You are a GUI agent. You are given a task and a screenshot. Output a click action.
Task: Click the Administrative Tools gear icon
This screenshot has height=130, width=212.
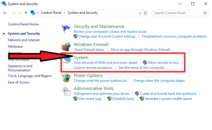[x=66, y=91]
